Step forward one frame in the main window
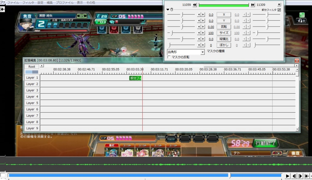Screen dimensions: 312x180 click(x=300, y=176)
